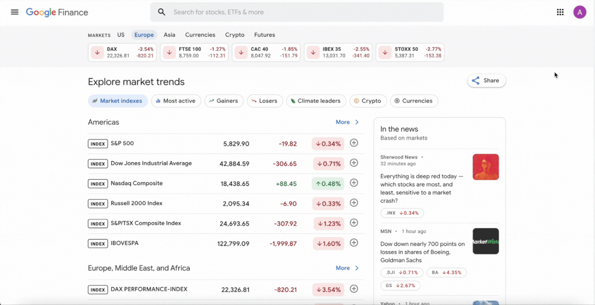Add Nasdaq Composite to watchlist
This screenshot has width=595, height=305.
(354, 183)
